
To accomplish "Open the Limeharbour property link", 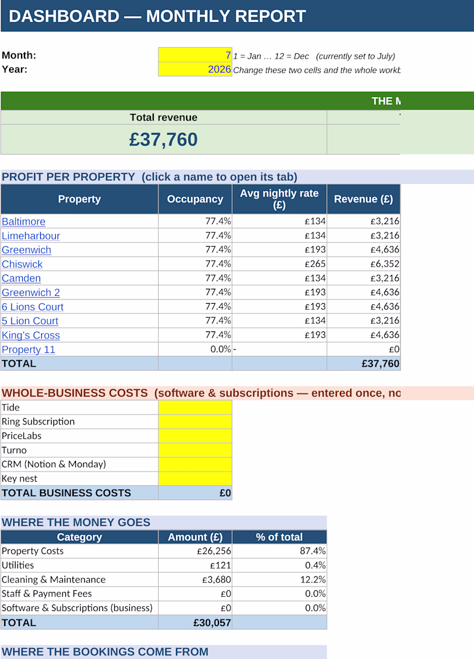I will pos(31,236).
